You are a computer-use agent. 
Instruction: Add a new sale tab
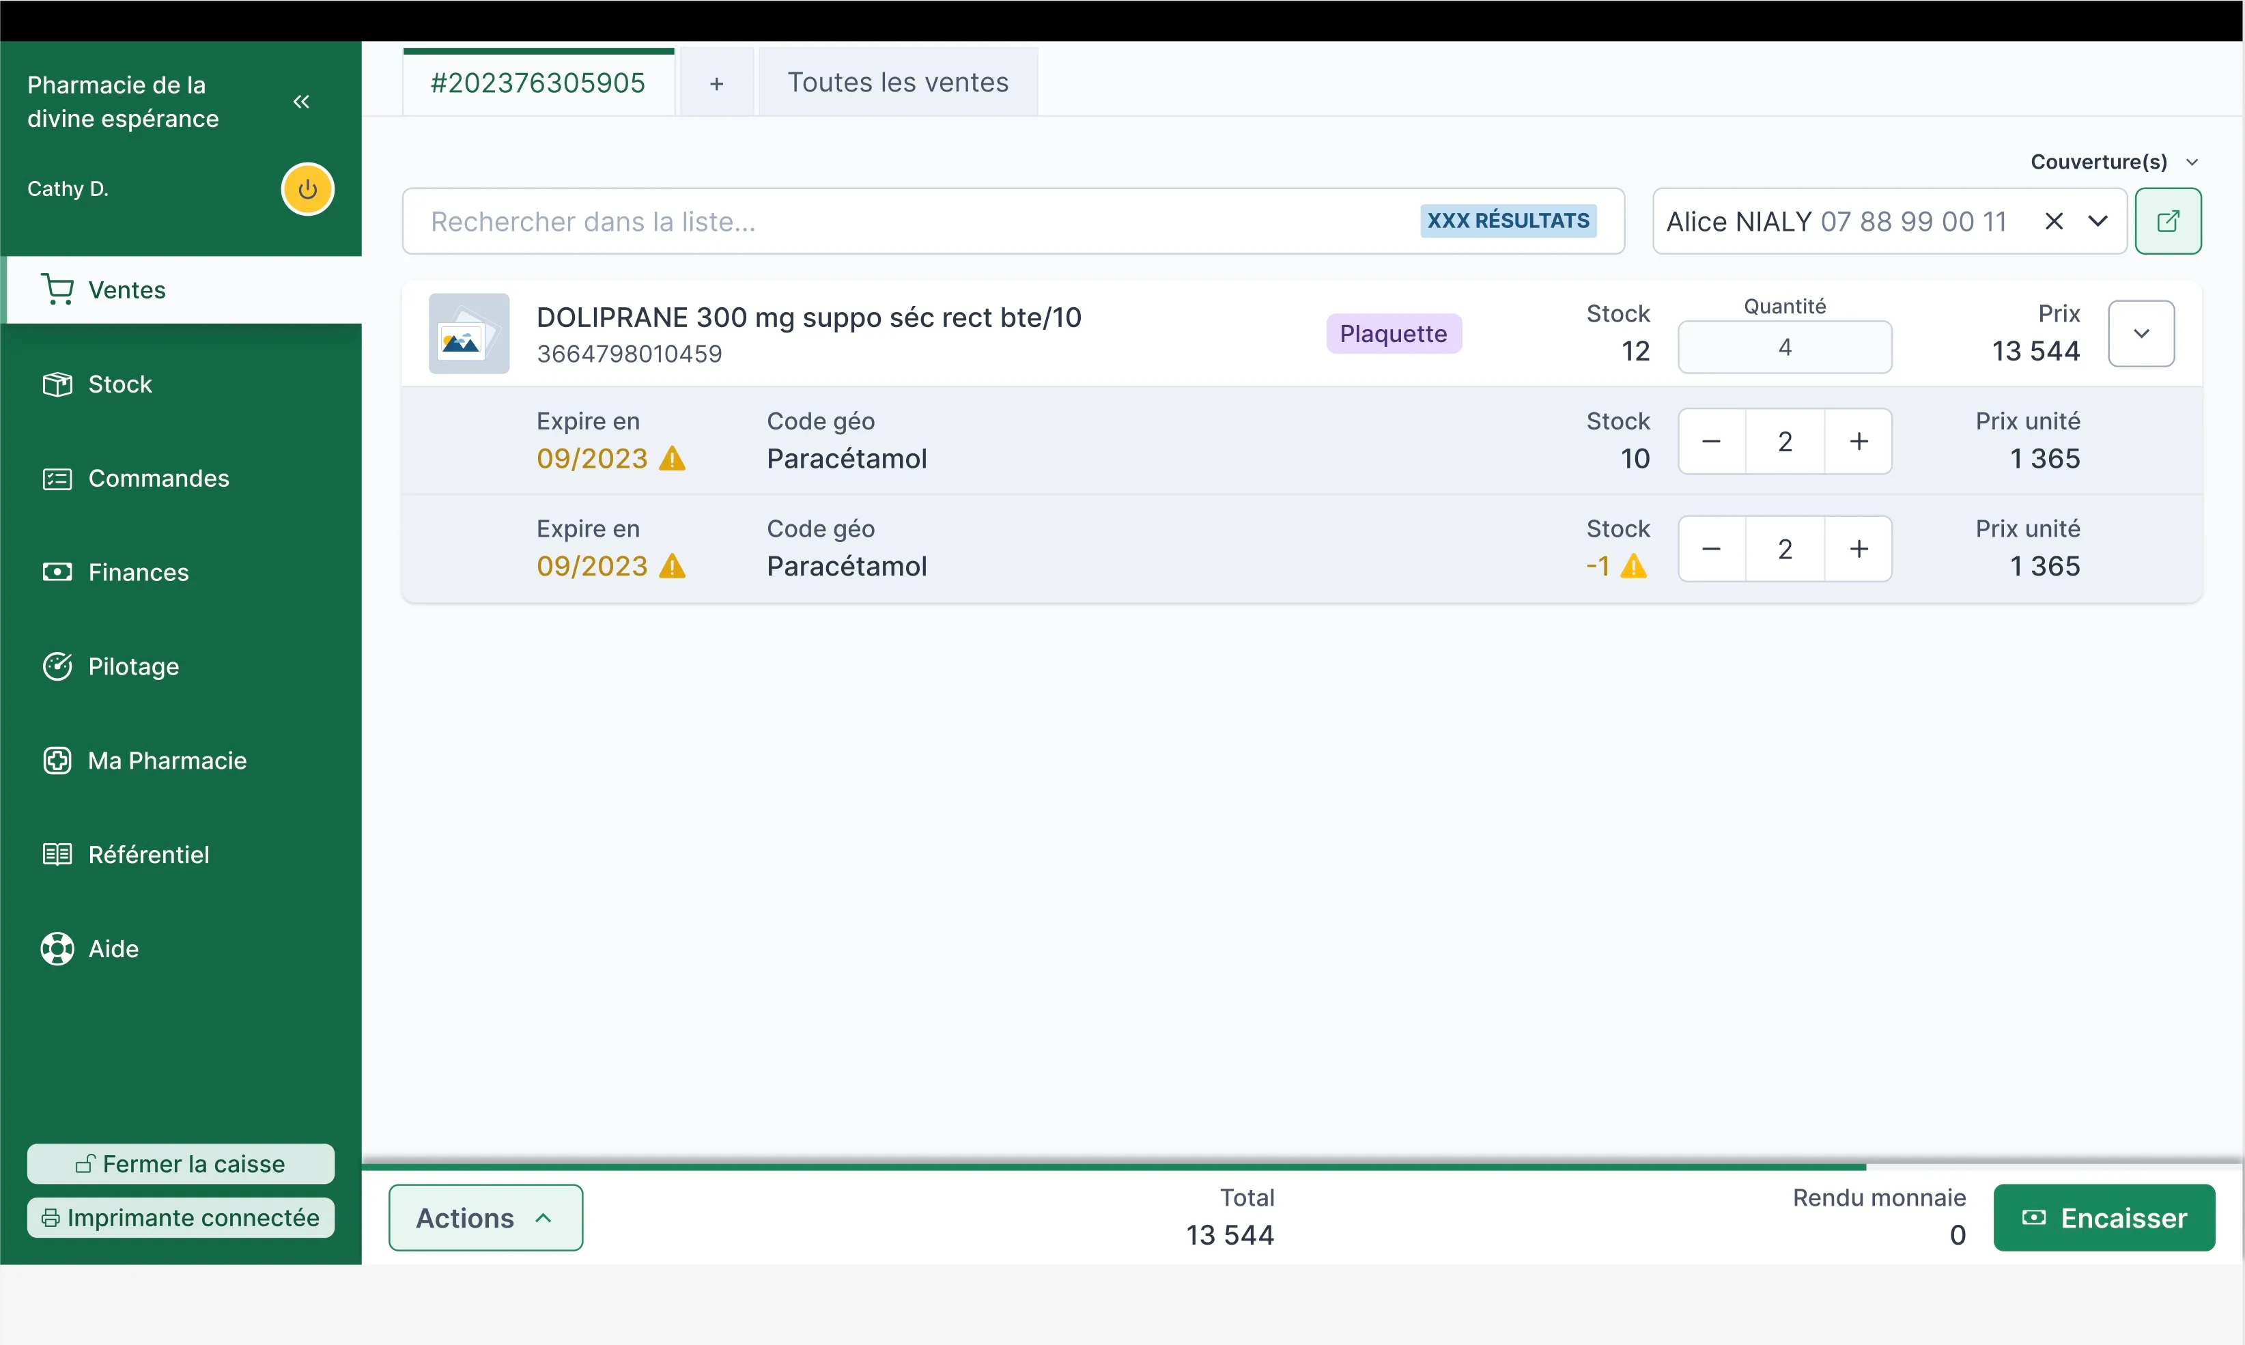pos(716,84)
